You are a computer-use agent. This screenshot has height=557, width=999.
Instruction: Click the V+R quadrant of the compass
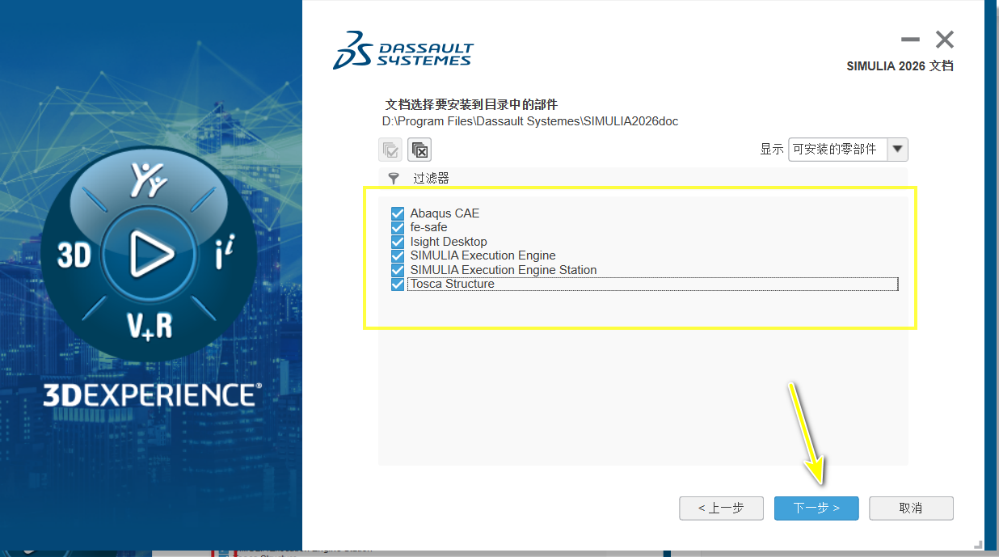tap(150, 325)
